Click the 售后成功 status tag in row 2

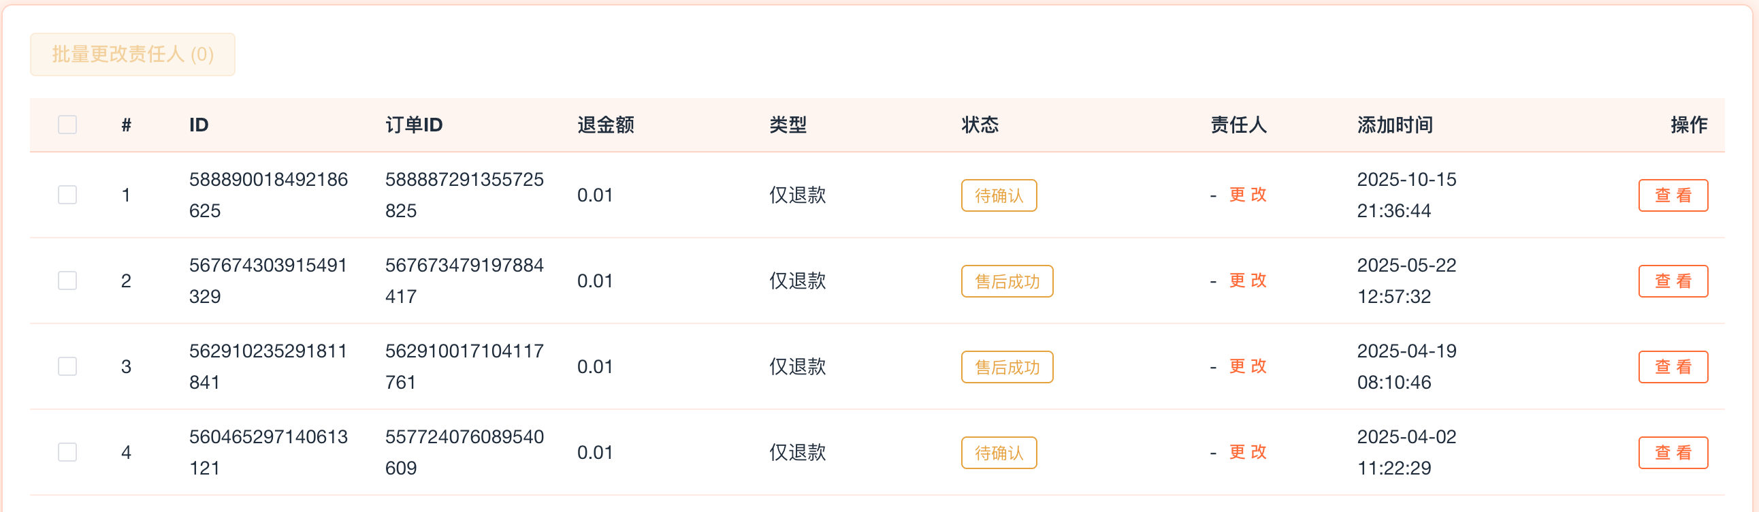click(1007, 281)
